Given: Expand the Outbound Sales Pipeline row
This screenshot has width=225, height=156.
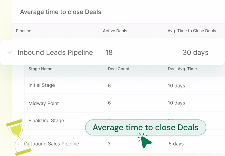Looking at the screenshot, I should pyautogui.click(x=19, y=144).
